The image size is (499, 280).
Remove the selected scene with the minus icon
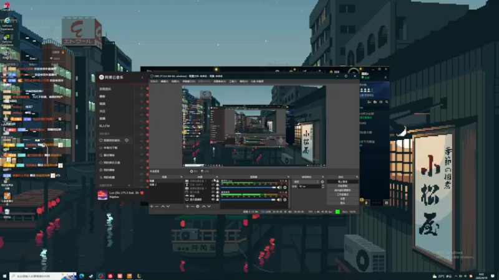[157, 207]
